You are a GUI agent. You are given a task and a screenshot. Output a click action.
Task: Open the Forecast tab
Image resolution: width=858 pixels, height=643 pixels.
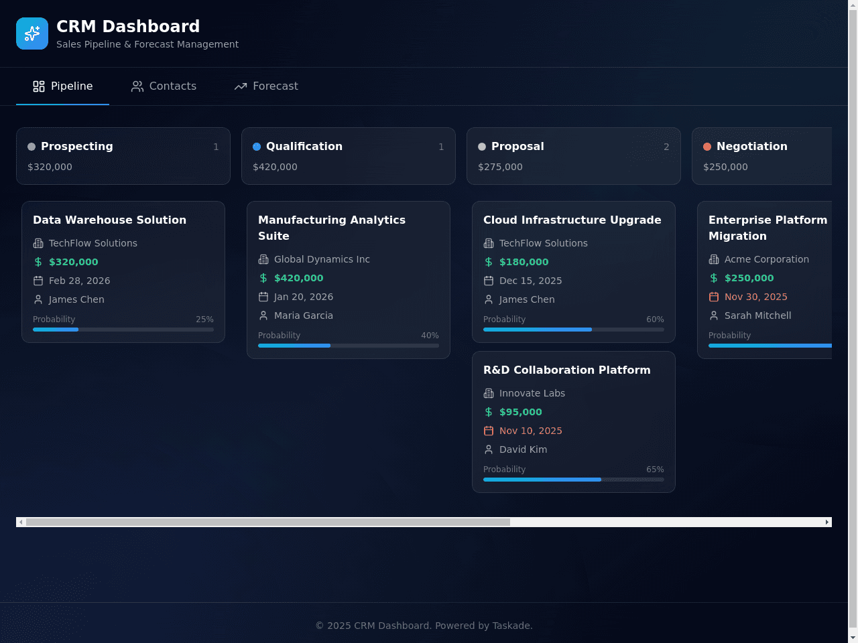pos(266,86)
